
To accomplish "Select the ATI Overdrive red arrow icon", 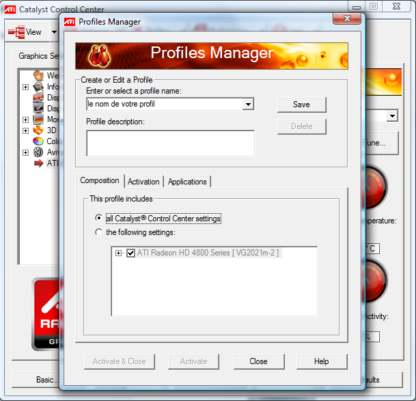I will click(38, 163).
